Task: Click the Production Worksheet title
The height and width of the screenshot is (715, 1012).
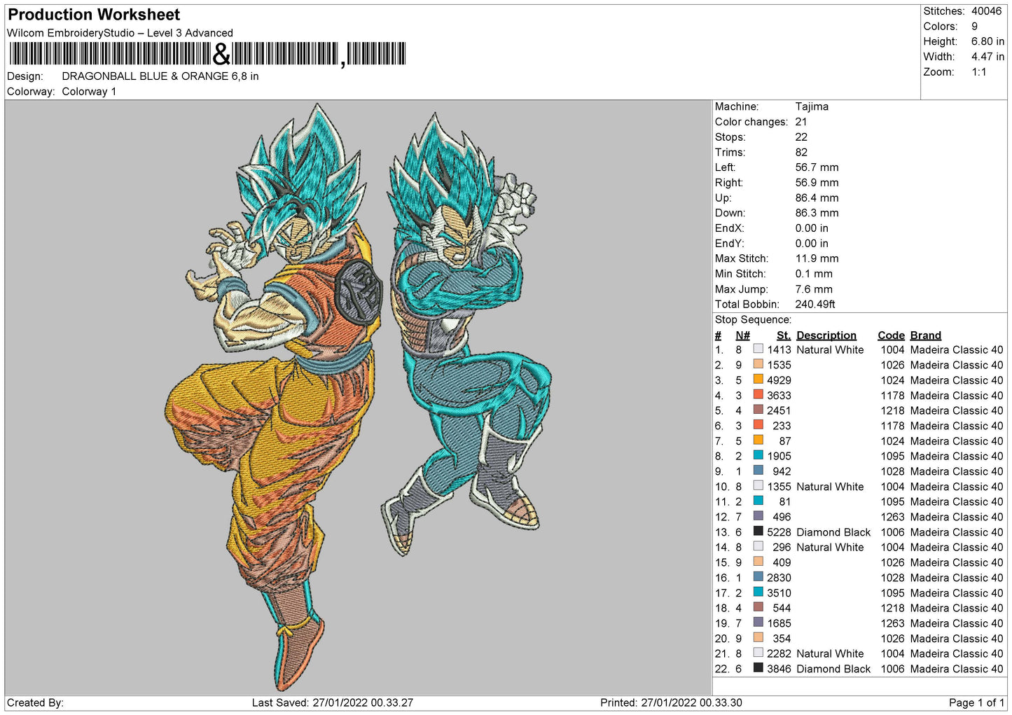Action: point(94,15)
